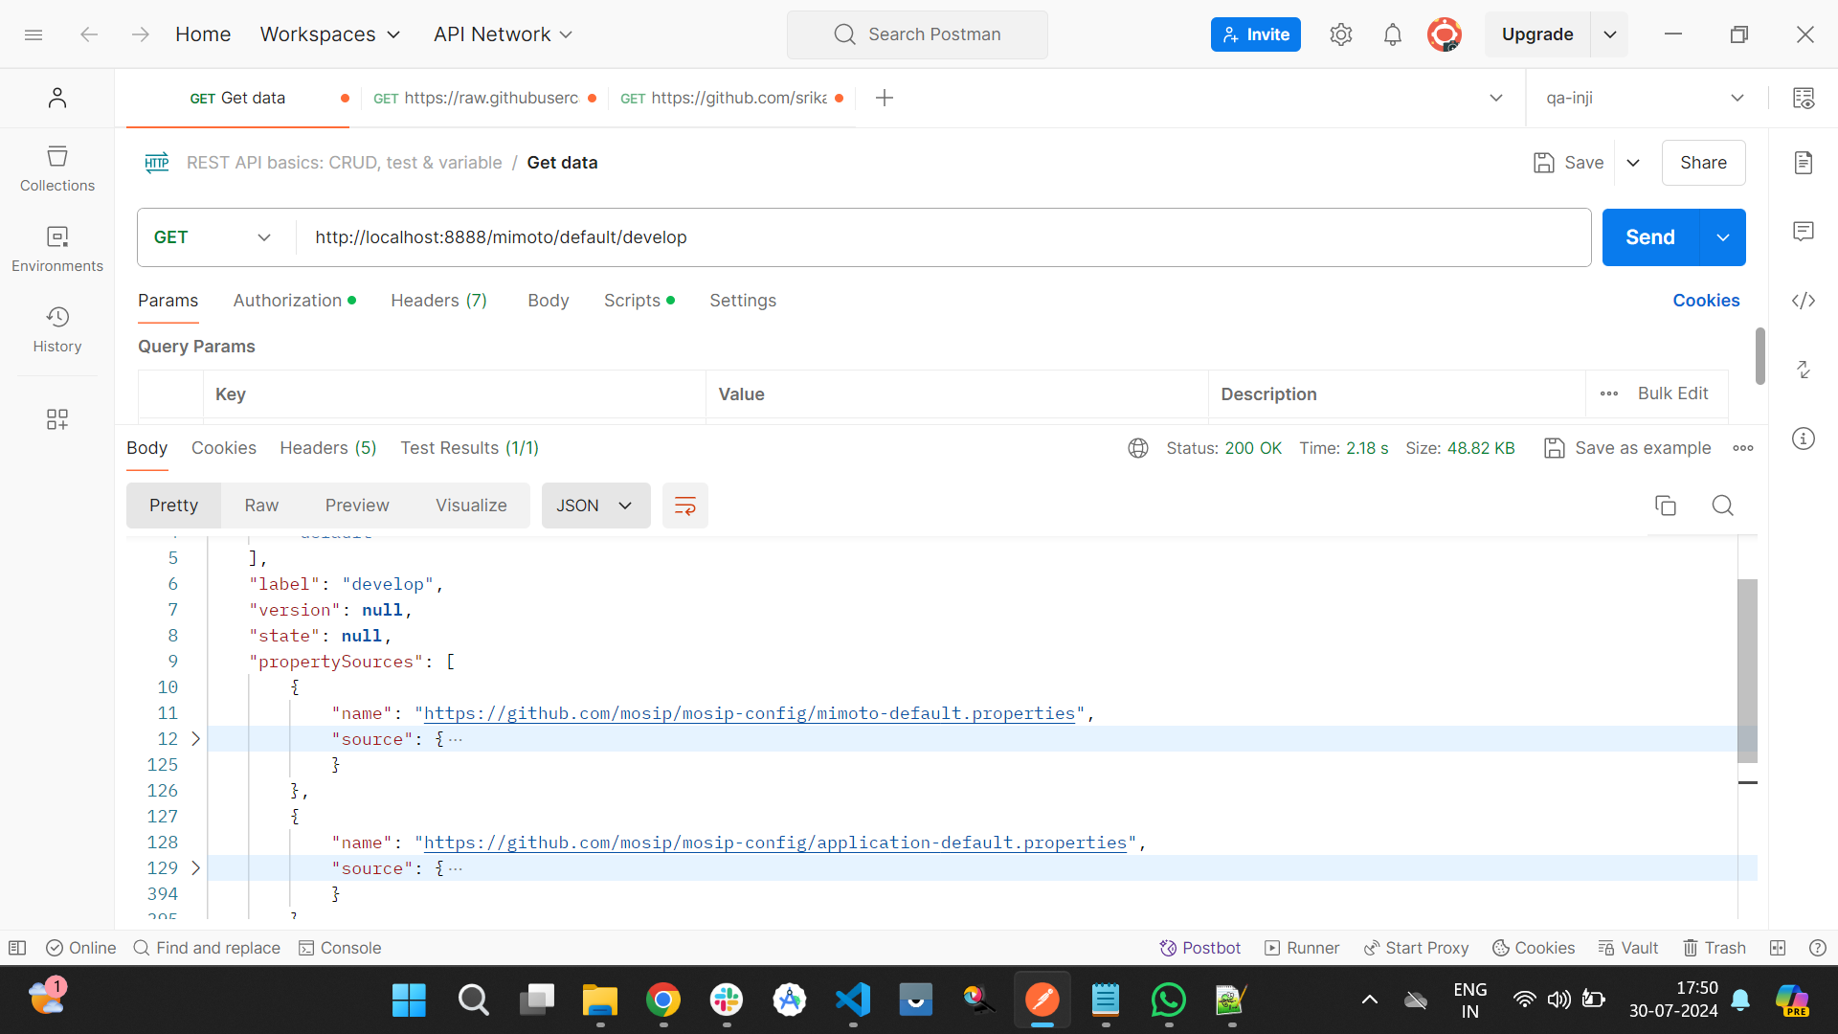Copy the response body
The height and width of the screenshot is (1034, 1838).
click(x=1666, y=506)
